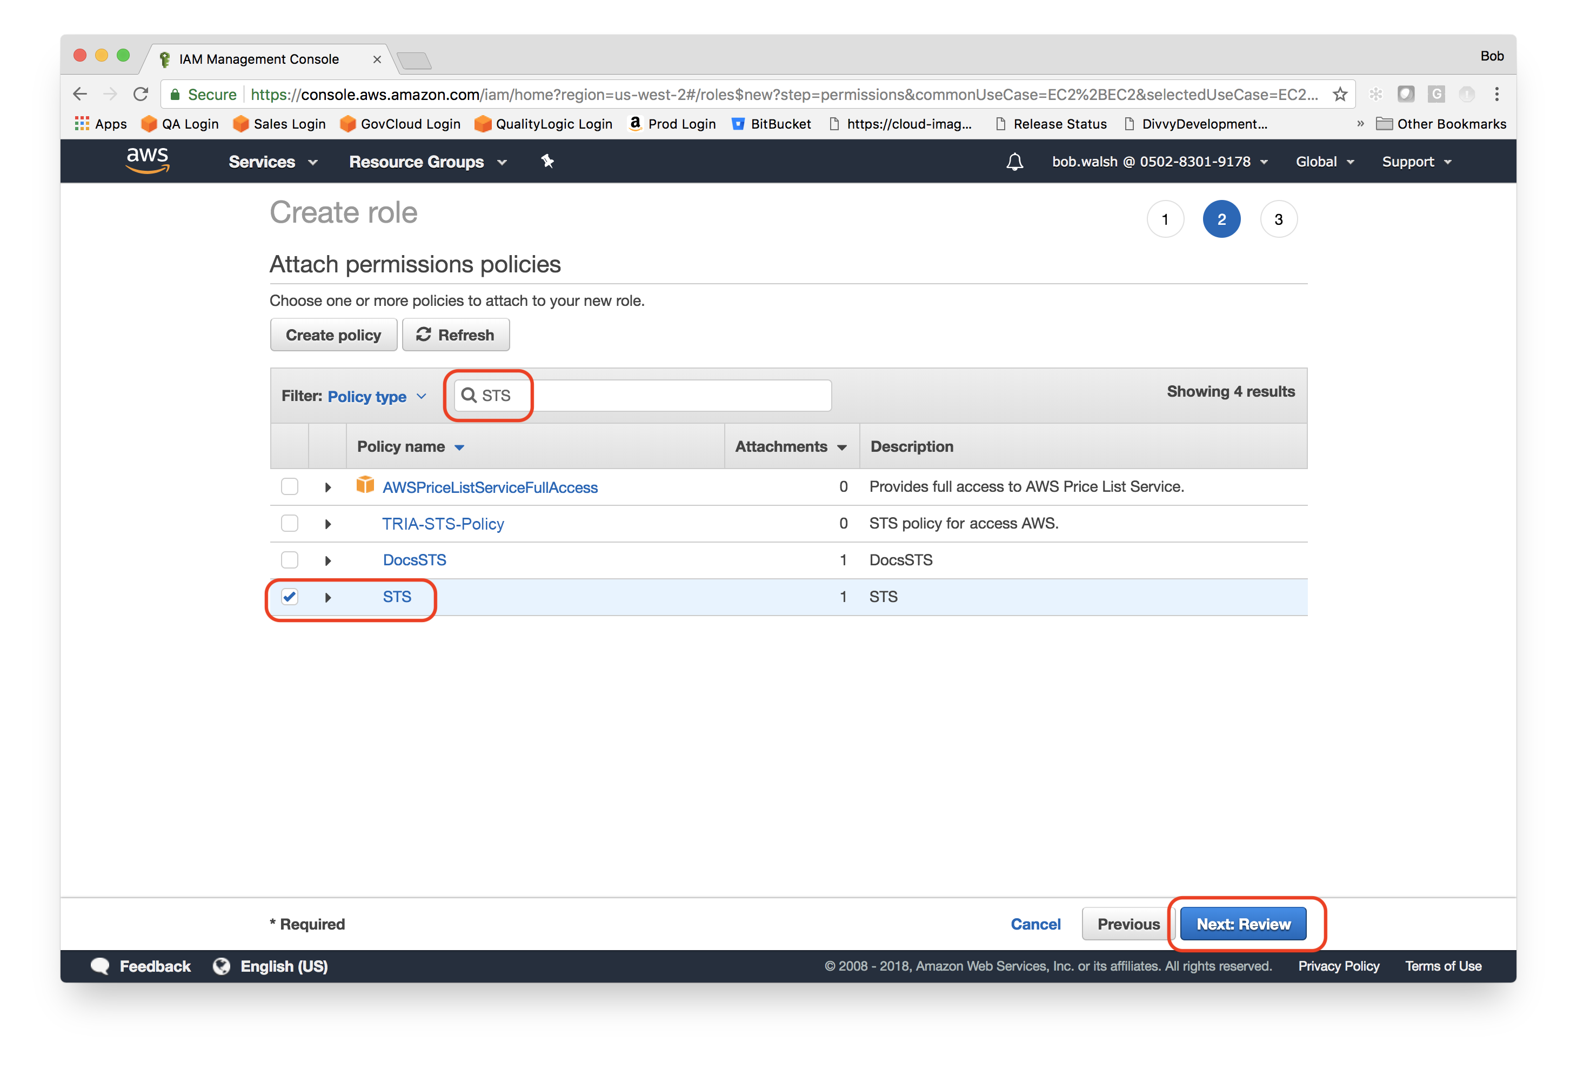Screen dimensions: 1577x1069
Task: Go back using the browser back arrow
Action: (x=80, y=95)
